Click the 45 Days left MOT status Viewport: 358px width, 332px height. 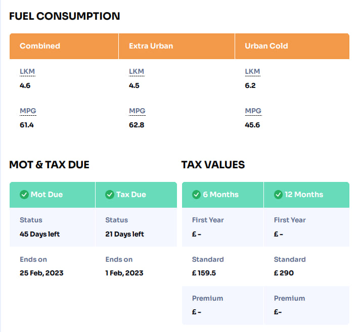click(x=39, y=234)
